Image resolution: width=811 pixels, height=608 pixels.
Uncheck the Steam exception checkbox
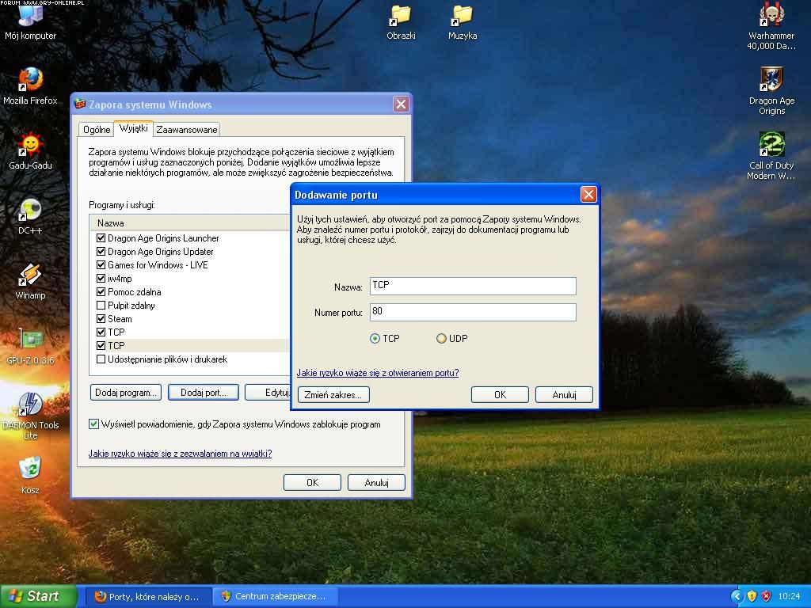101,319
